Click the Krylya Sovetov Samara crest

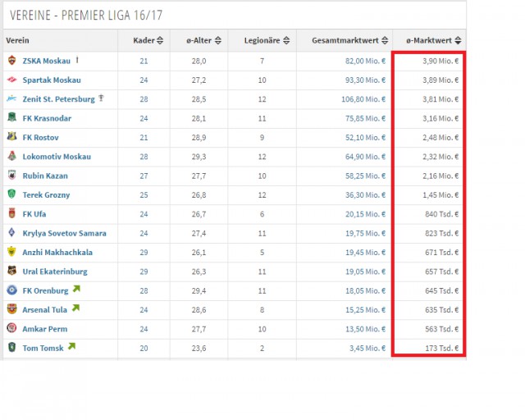point(11,232)
